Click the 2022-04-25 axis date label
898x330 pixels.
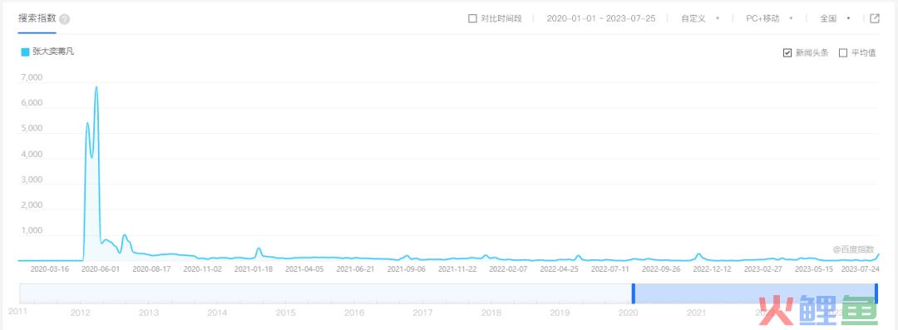(x=559, y=268)
